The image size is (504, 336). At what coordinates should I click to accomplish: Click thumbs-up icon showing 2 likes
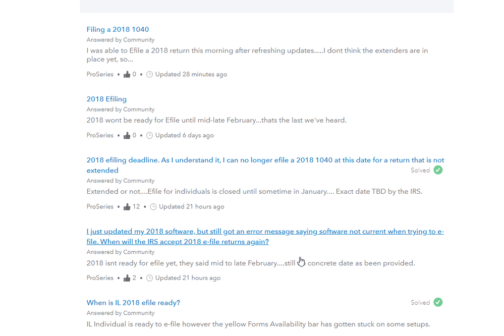127,278
